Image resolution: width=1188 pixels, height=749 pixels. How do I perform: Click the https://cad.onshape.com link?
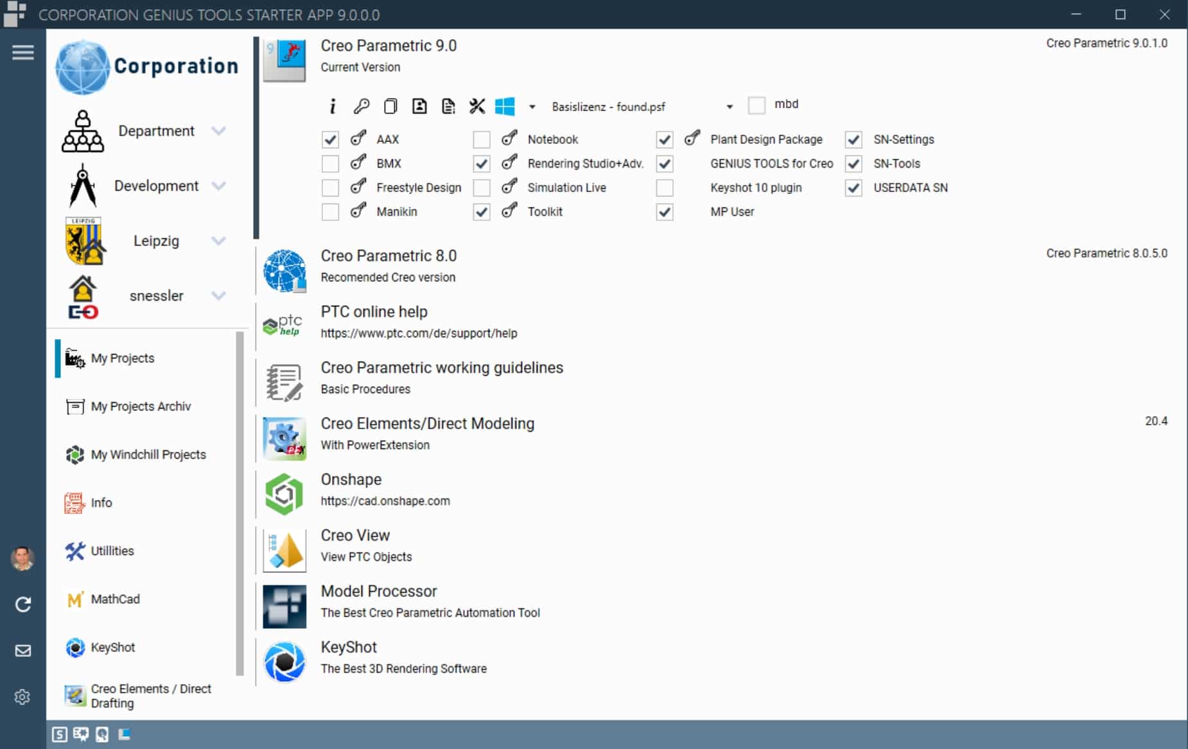[385, 501]
